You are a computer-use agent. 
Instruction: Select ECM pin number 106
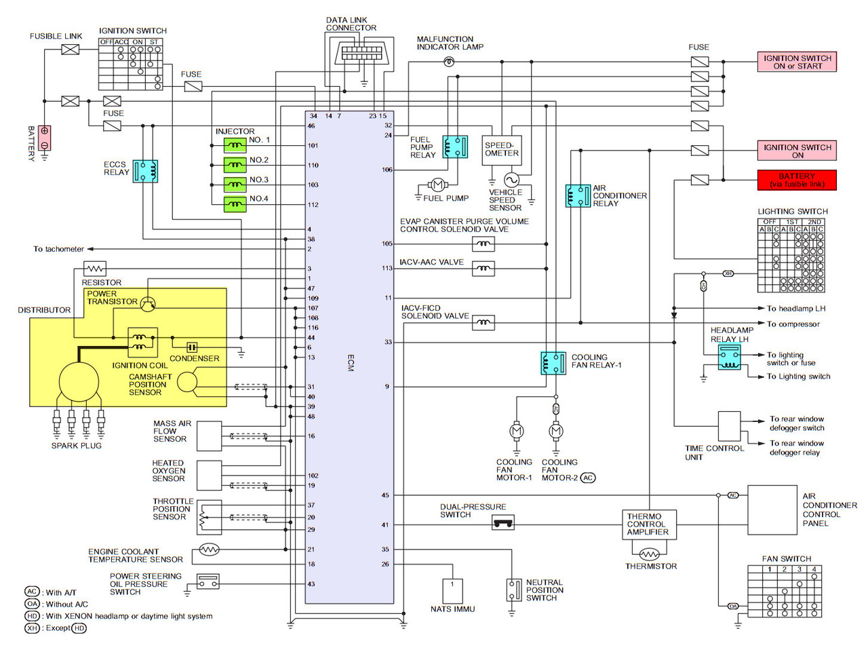[387, 170]
